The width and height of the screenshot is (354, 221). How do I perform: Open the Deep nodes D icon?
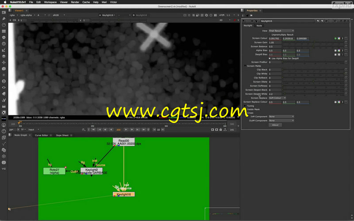tap(4, 81)
